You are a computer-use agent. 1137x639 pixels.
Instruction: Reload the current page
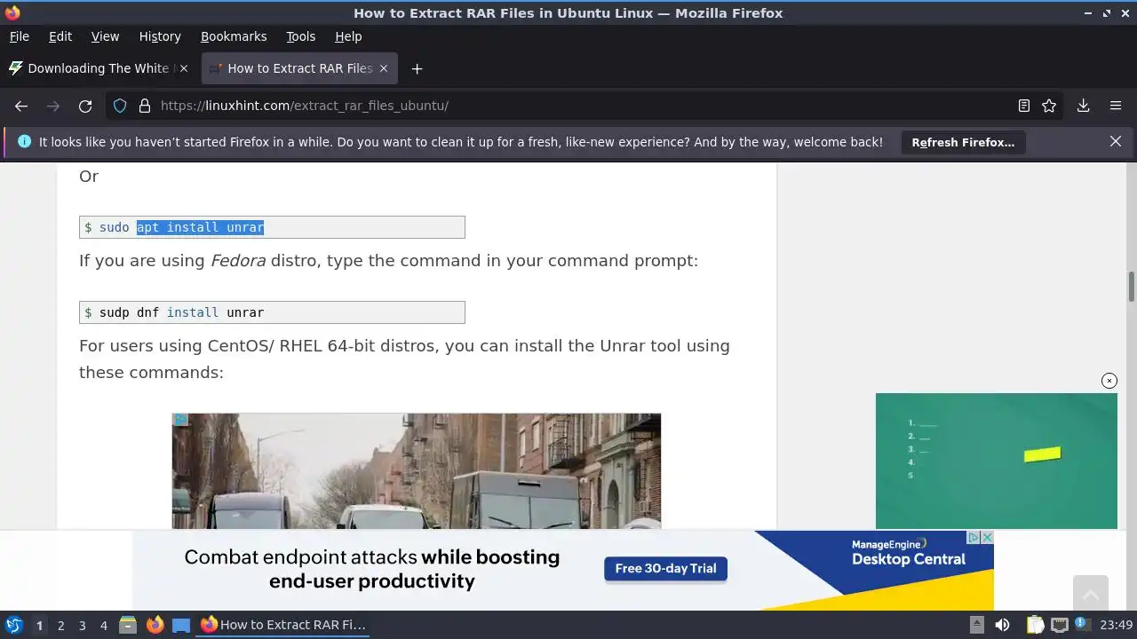(85, 106)
